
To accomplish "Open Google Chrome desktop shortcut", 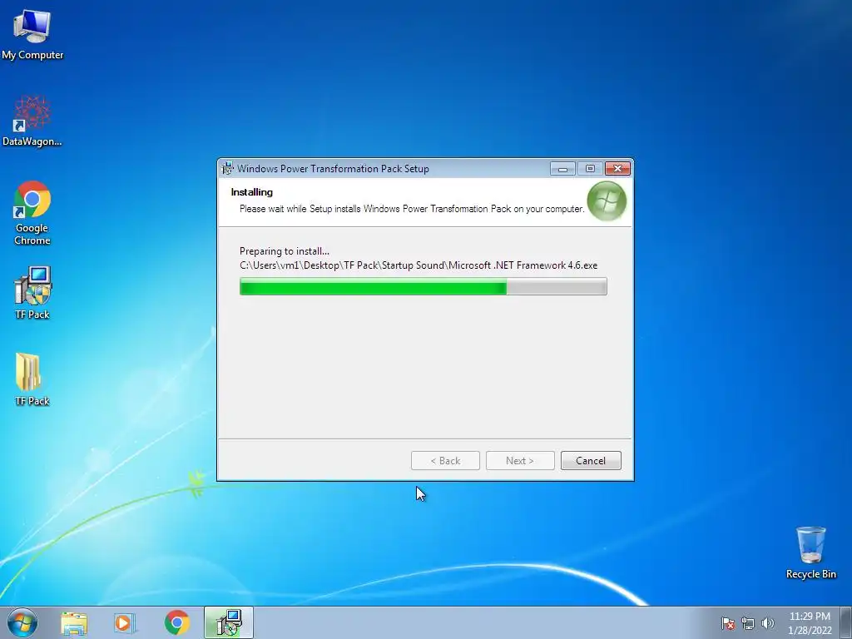I will pos(32,213).
